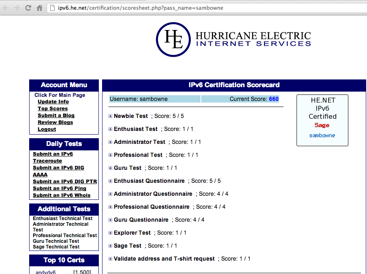The height and width of the screenshot is (274, 367).
Task: Open Submit an IPv6 Whois link
Action: coord(62,195)
